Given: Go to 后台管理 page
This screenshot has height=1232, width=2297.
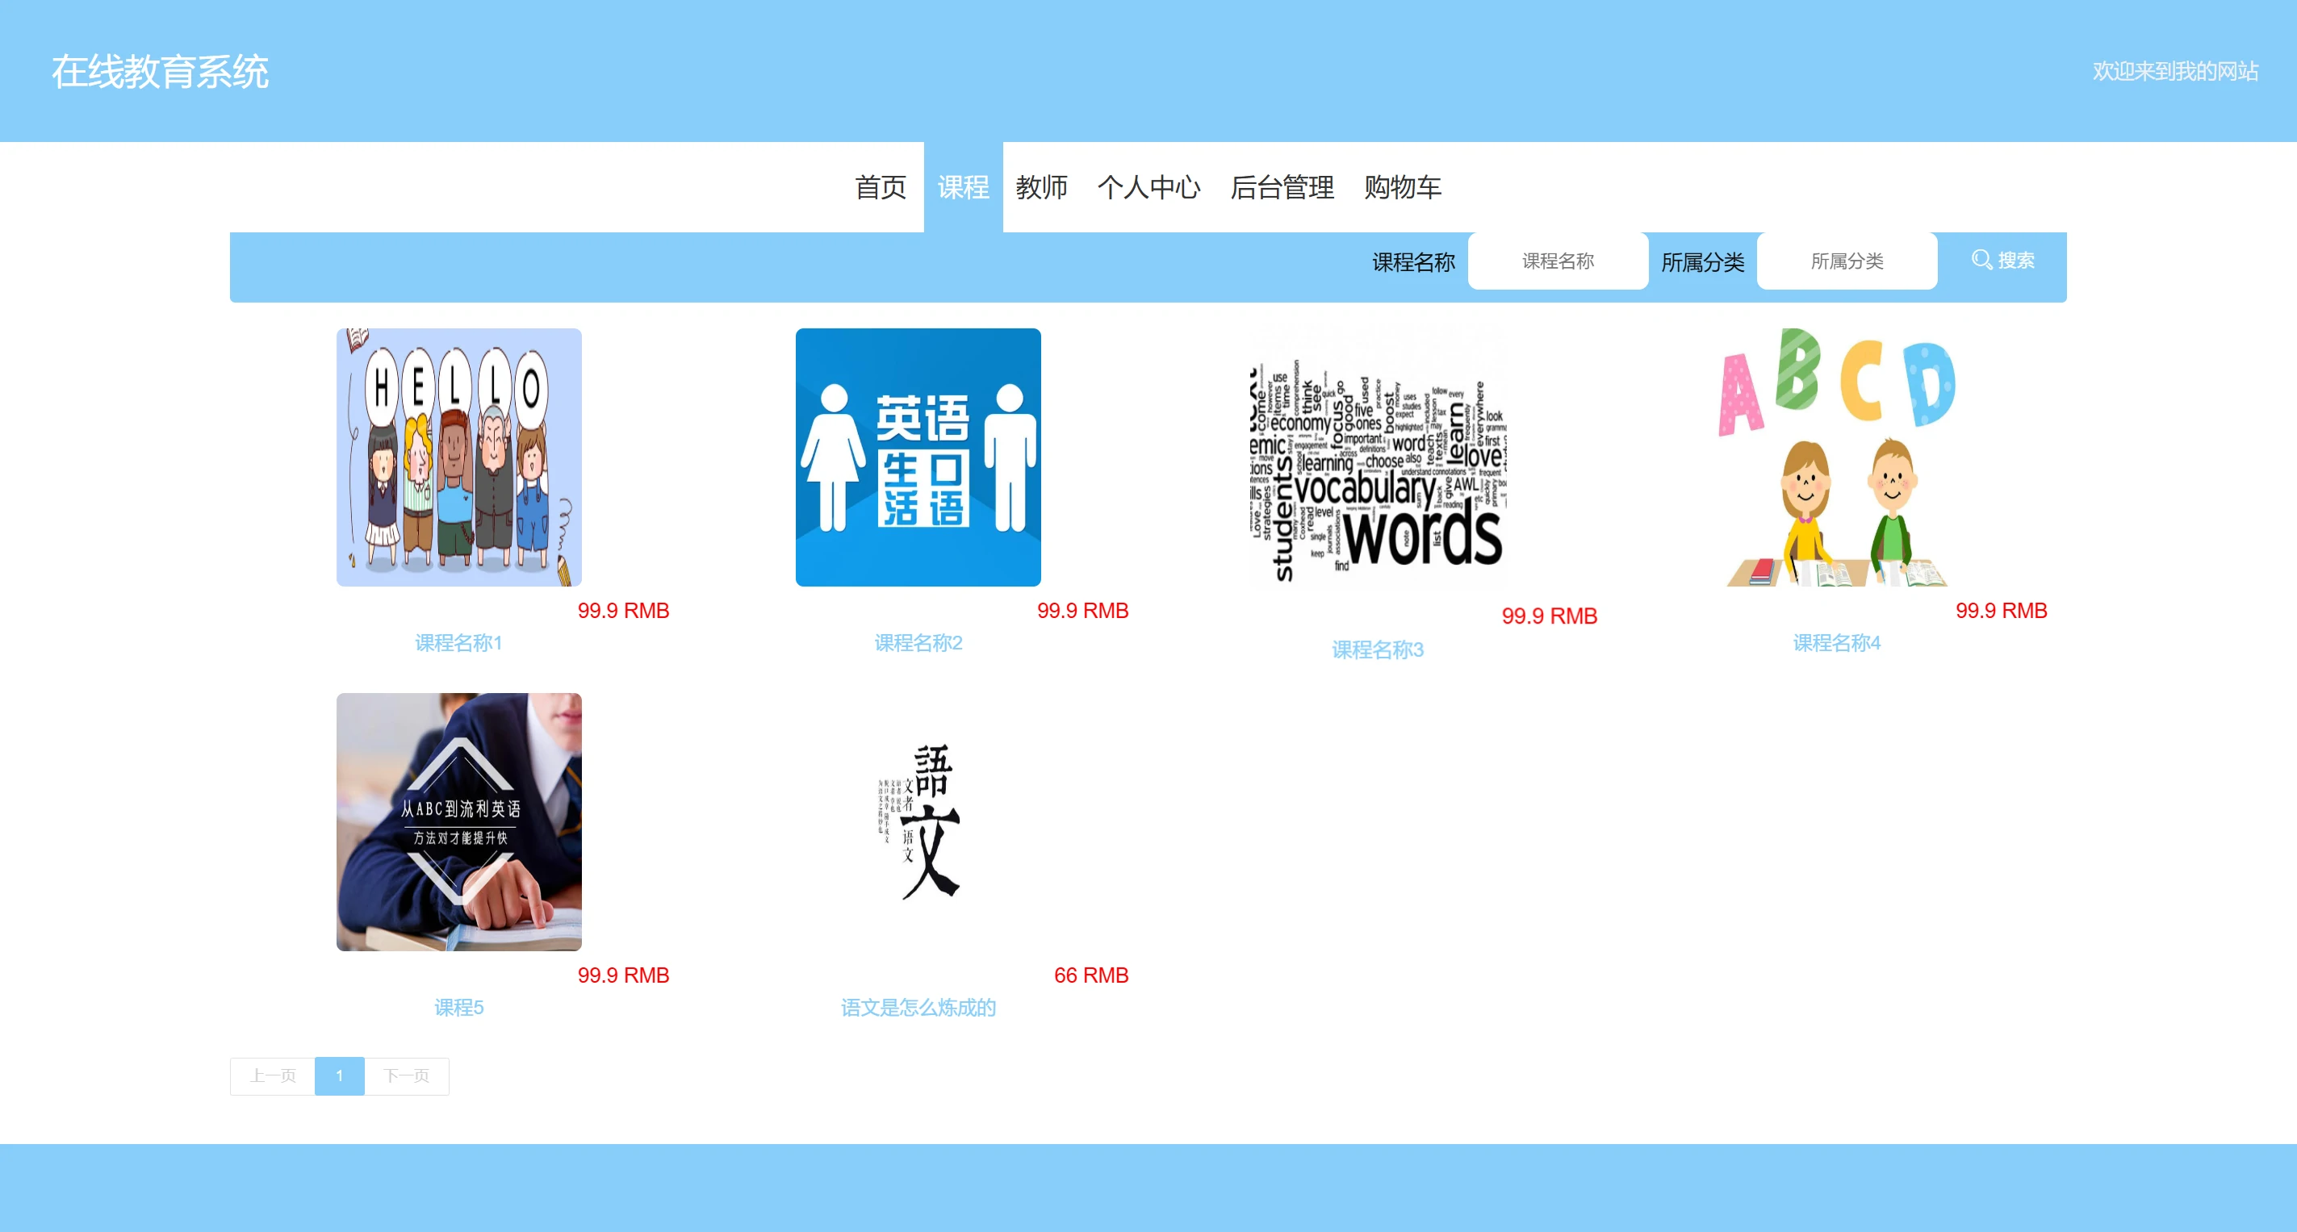Looking at the screenshot, I should pos(1282,187).
